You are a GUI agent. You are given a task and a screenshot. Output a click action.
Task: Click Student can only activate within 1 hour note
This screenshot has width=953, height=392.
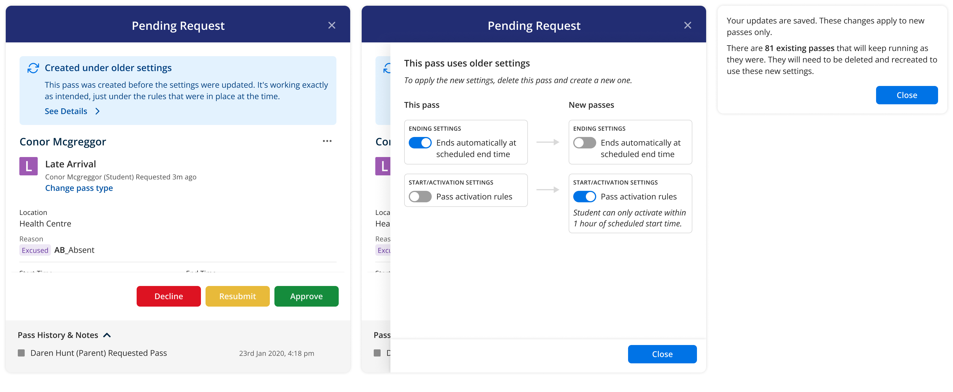(x=629, y=218)
